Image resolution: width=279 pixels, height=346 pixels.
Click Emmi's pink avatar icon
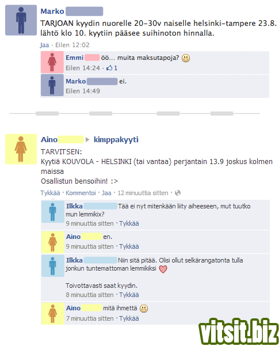click(x=52, y=62)
